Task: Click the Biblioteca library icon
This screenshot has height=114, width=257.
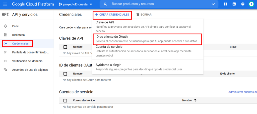Action: [x=5, y=35]
